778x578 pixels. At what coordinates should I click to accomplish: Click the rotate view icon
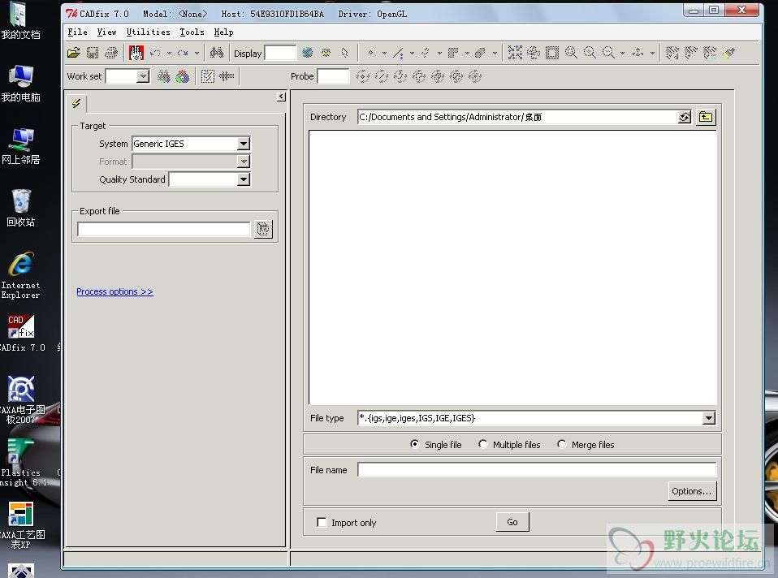(x=534, y=53)
